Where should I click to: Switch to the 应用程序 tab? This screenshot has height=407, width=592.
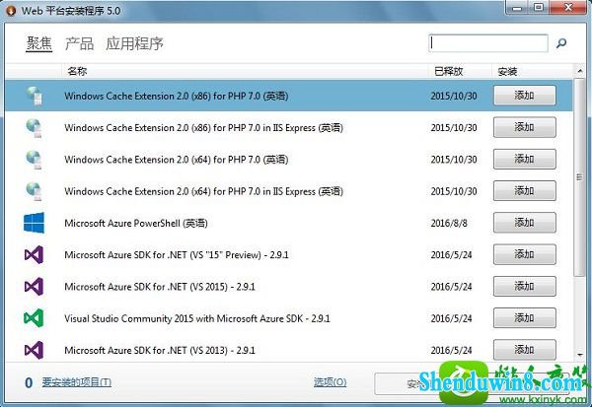[x=134, y=43]
